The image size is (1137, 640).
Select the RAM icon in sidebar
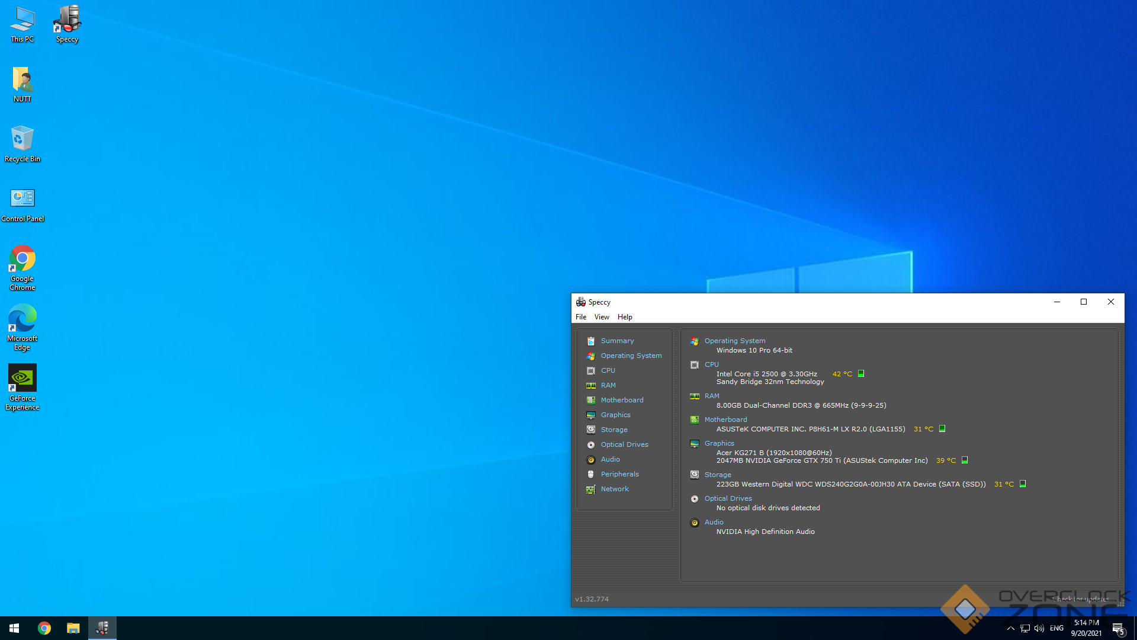(x=590, y=385)
